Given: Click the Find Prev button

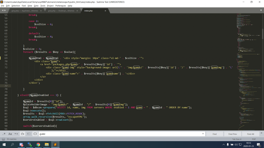Looking at the screenshot, I should [233, 134].
